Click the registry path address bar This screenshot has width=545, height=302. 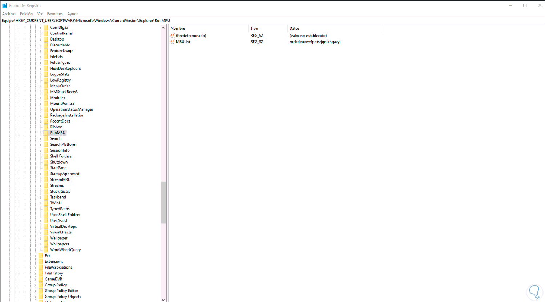pos(145,21)
